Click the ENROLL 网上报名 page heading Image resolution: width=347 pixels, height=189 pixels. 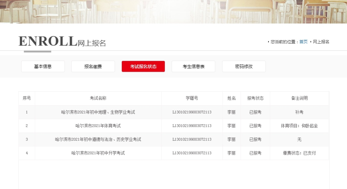tap(62, 42)
